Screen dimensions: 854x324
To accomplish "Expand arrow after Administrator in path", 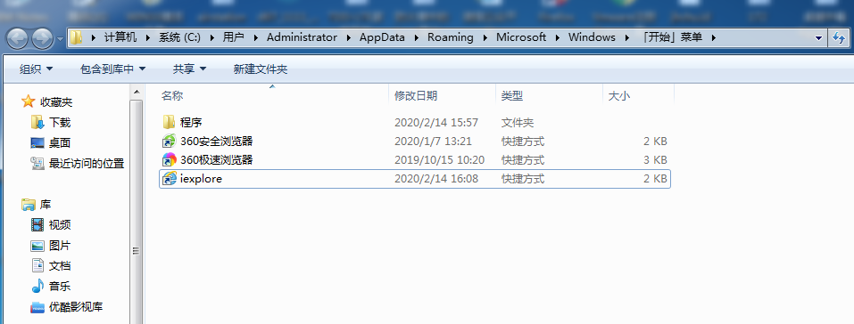I will [349, 38].
